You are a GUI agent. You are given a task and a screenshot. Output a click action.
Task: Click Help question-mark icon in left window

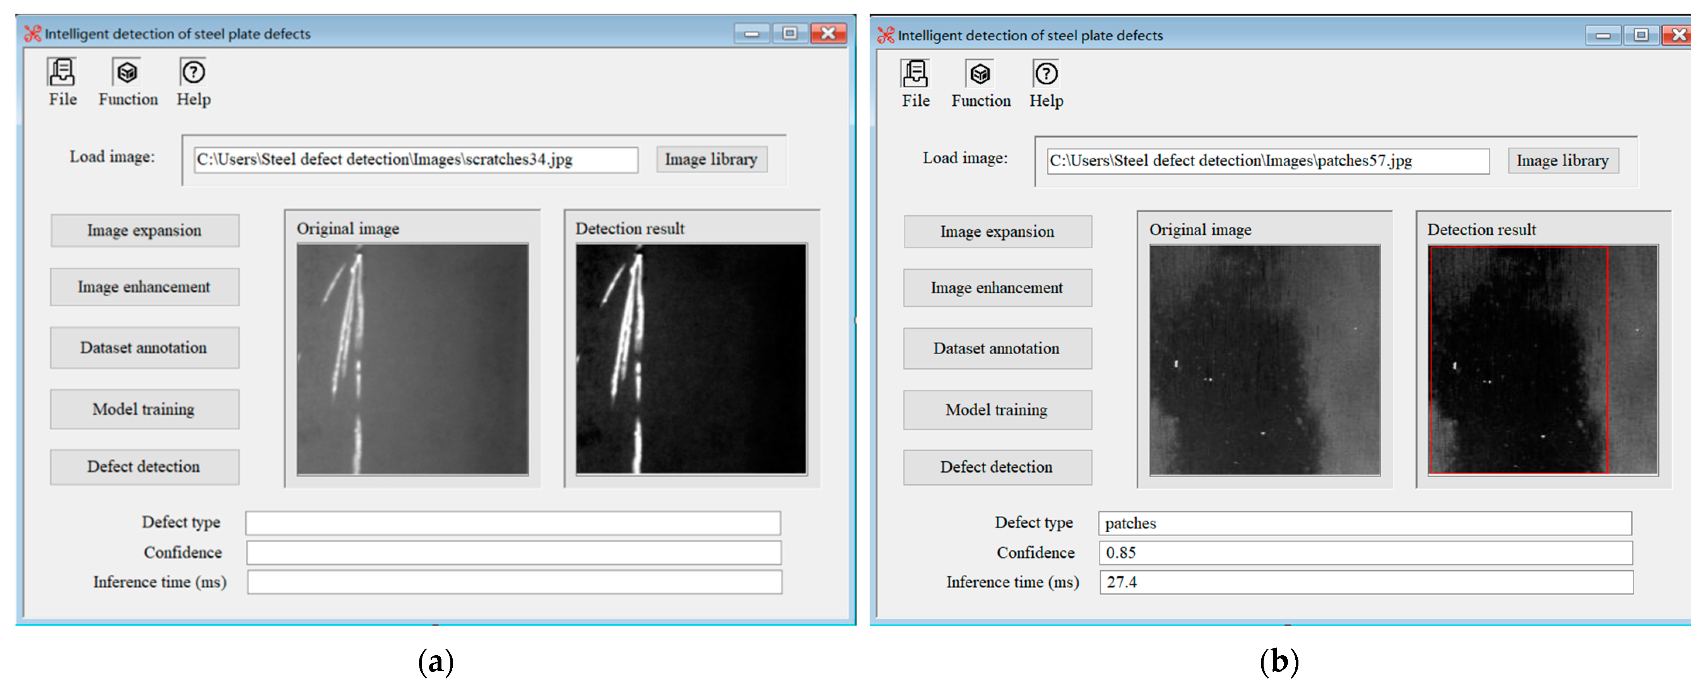coord(193,72)
